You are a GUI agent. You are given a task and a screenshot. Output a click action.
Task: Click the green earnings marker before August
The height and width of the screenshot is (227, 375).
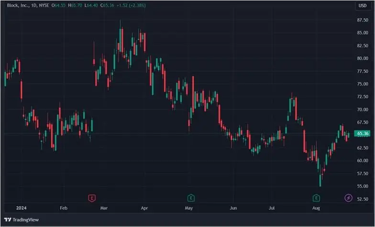316,198
